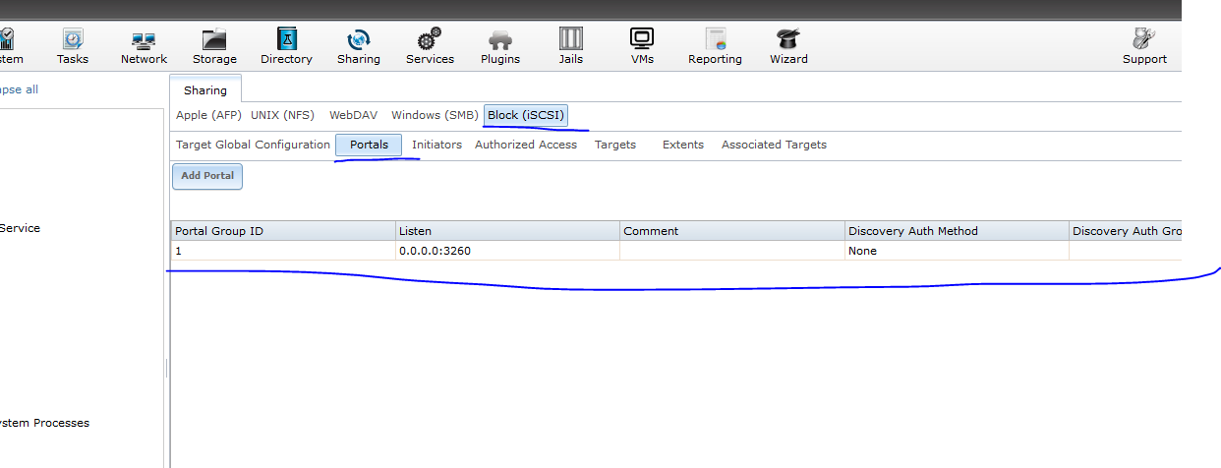The width and height of the screenshot is (1221, 468).
Task: Sort by Discovery Auth Method column
Action: click(x=956, y=231)
